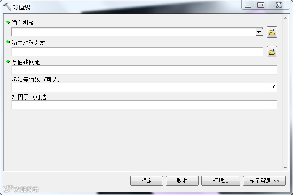The image size is (293, 195).
Task: Click the 输出折线要素 text field
Action: click(137, 52)
